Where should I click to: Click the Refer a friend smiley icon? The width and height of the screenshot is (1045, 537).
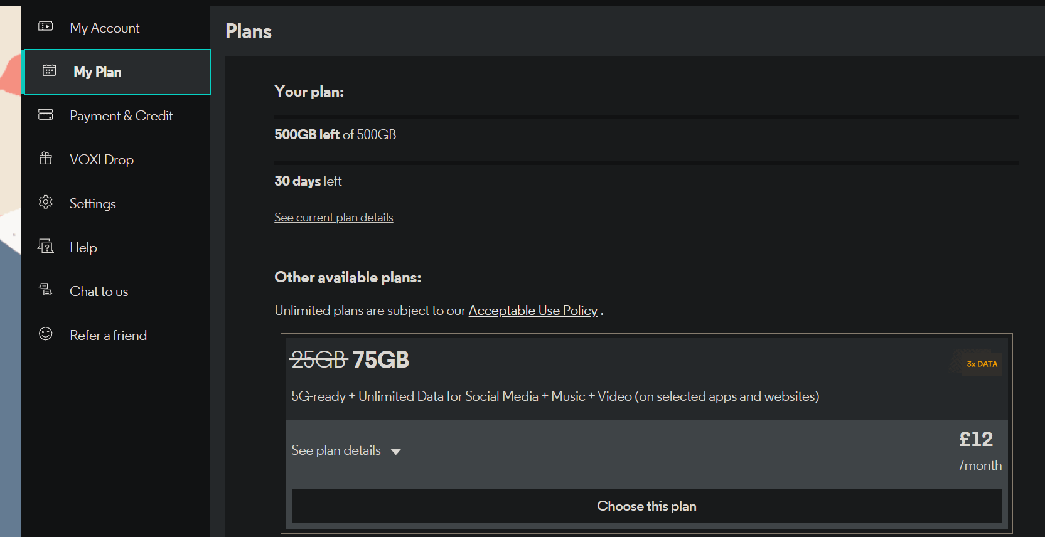click(x=46, y=334)
